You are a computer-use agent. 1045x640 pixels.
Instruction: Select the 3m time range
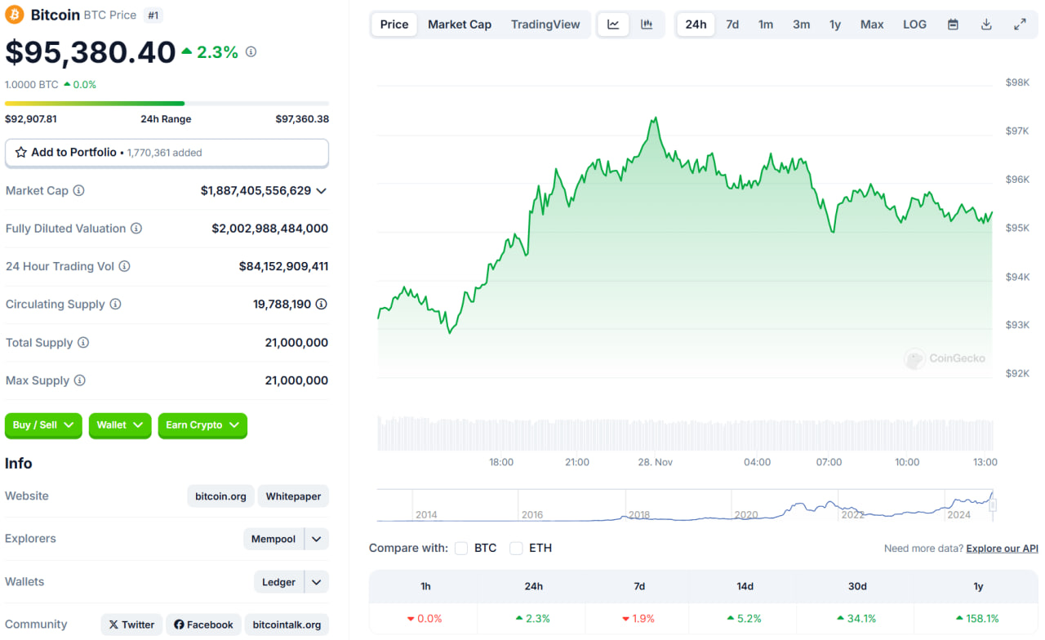802,24
